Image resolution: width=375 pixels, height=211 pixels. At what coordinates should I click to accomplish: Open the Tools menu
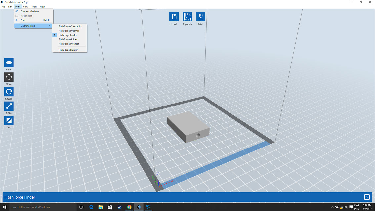[34, 7]
